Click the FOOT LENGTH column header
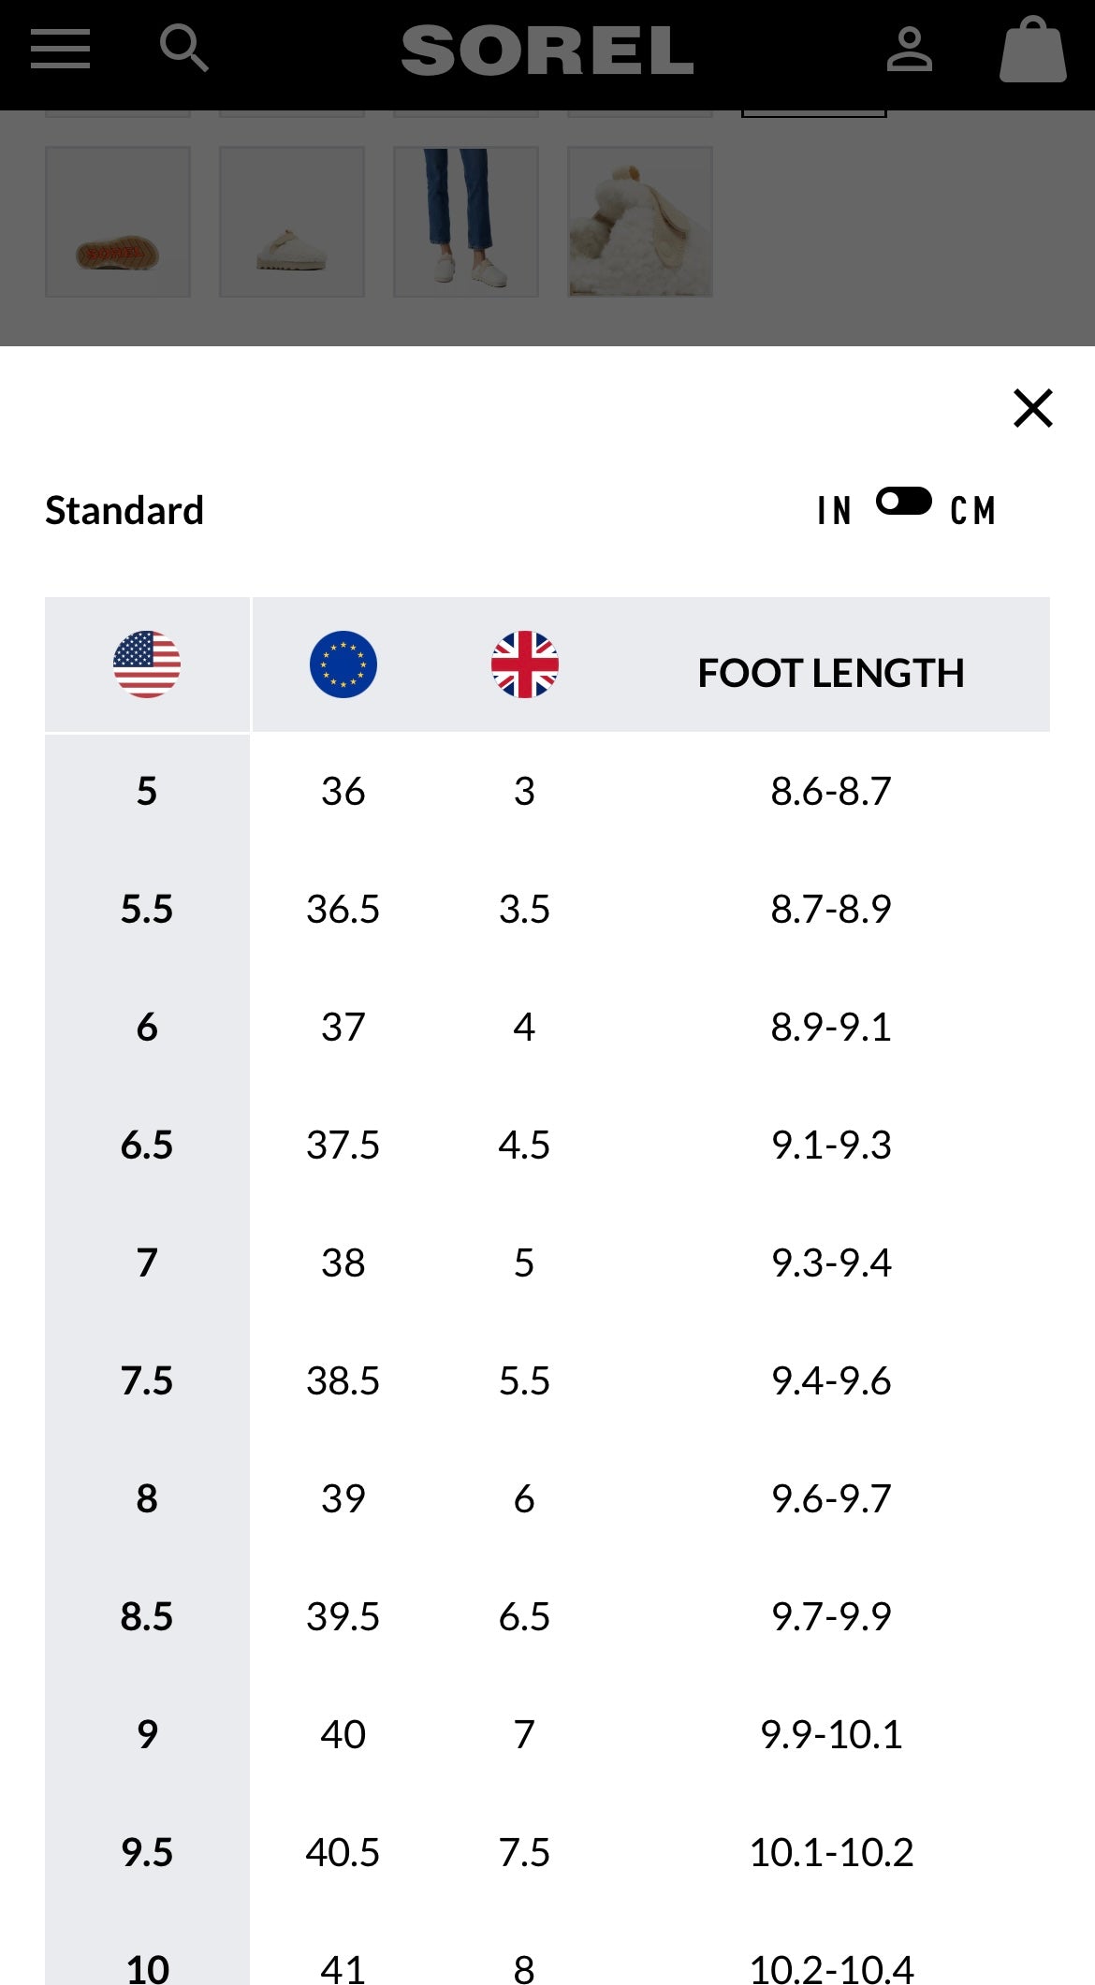 [830, 673]
